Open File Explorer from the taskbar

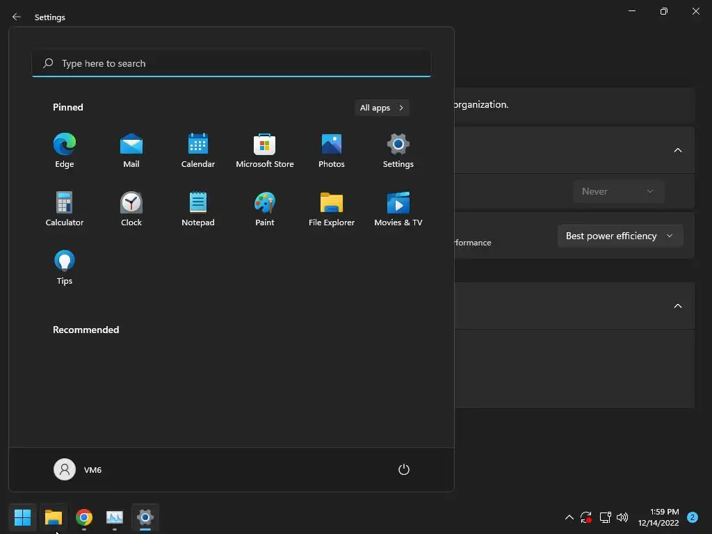point(54,517)
